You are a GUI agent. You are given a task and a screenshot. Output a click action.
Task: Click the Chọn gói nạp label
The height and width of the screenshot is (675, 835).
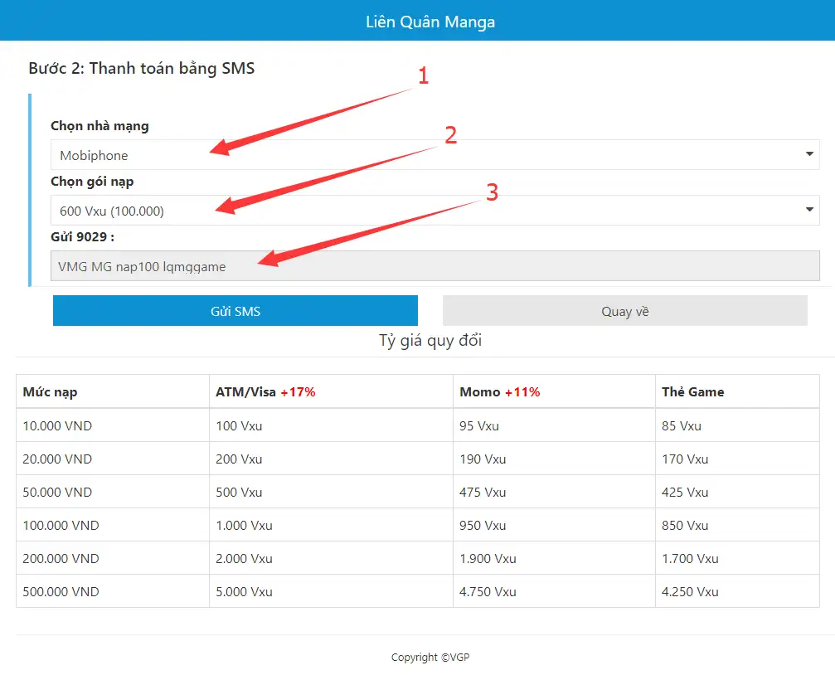[92, 182]
